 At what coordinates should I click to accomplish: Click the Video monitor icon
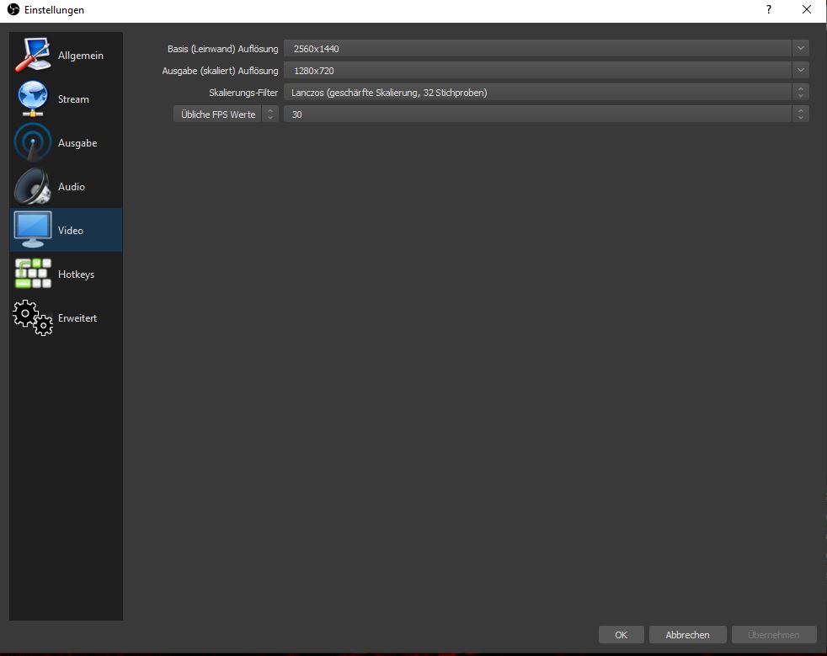33,230
